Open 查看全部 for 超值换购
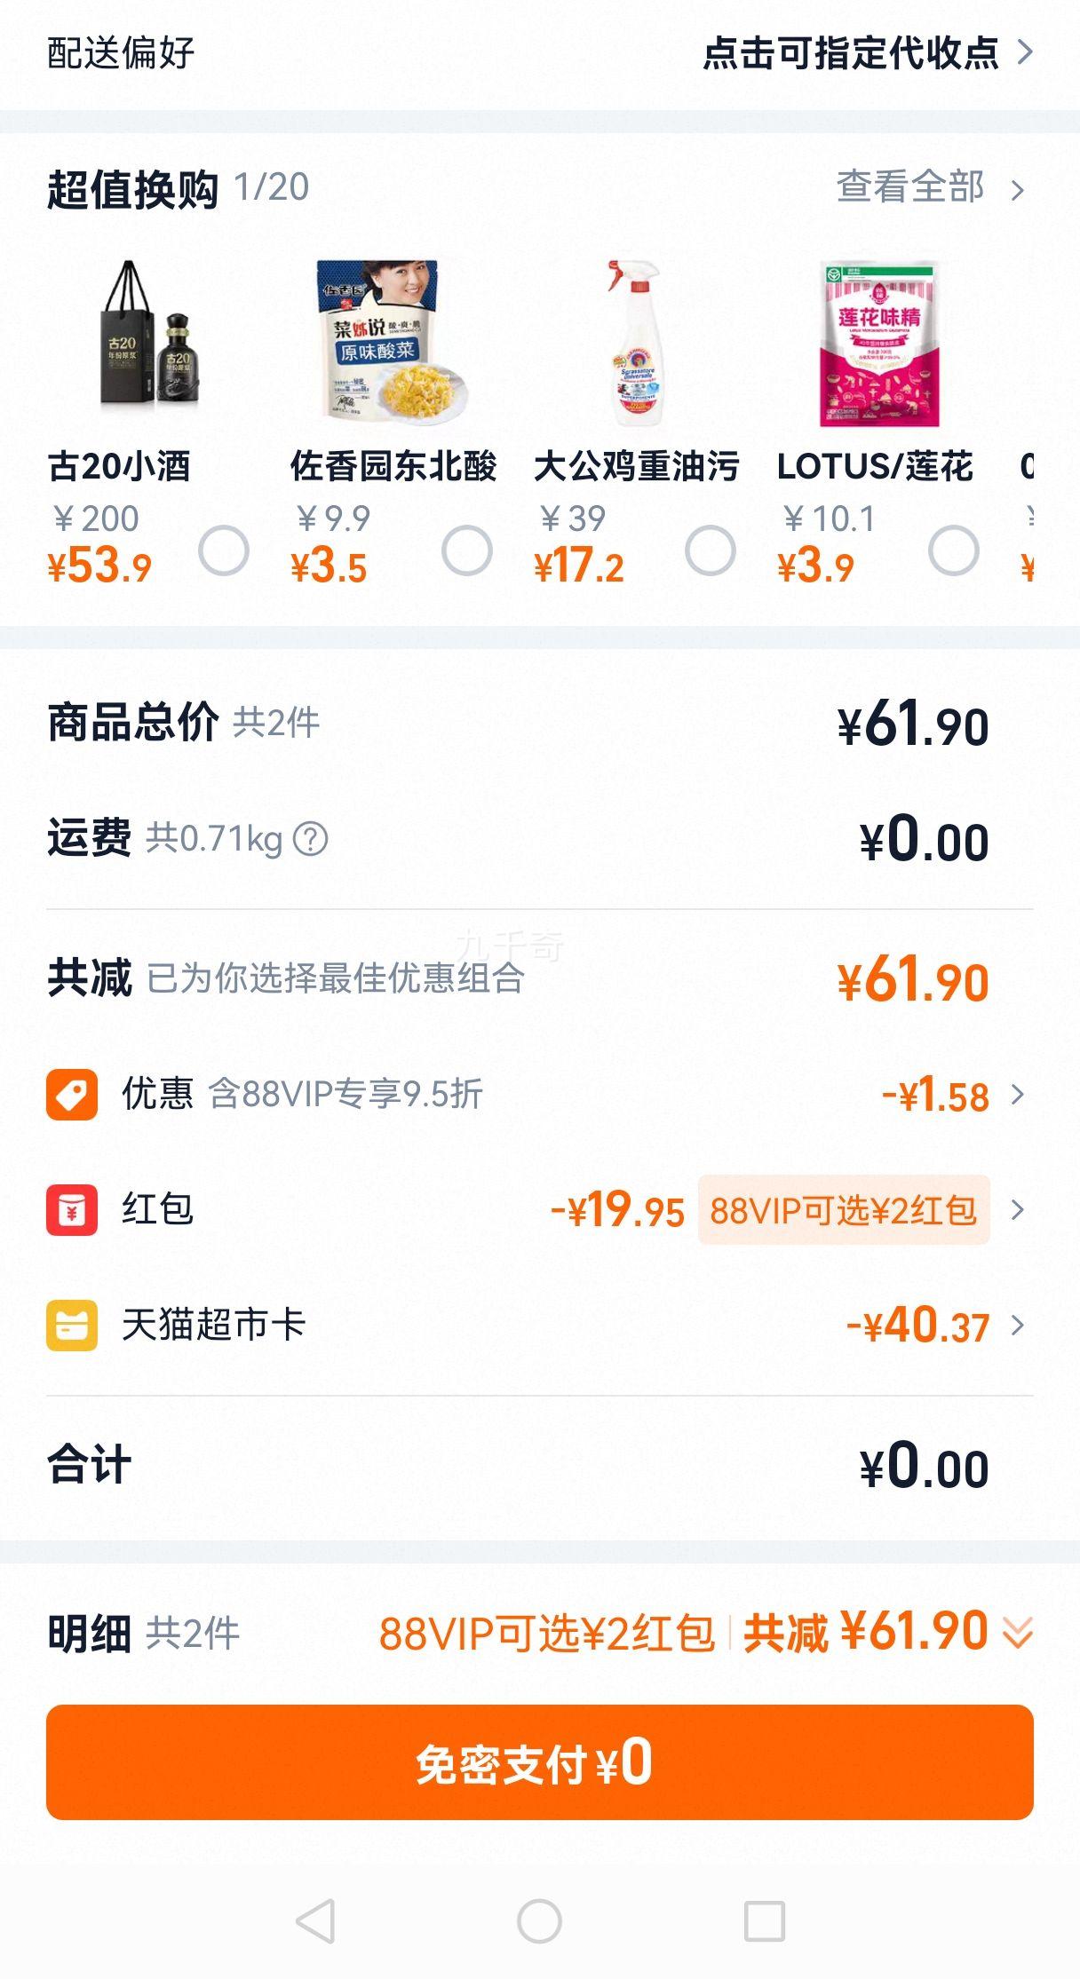The image size is (1080, 1979). coord(931,187)
